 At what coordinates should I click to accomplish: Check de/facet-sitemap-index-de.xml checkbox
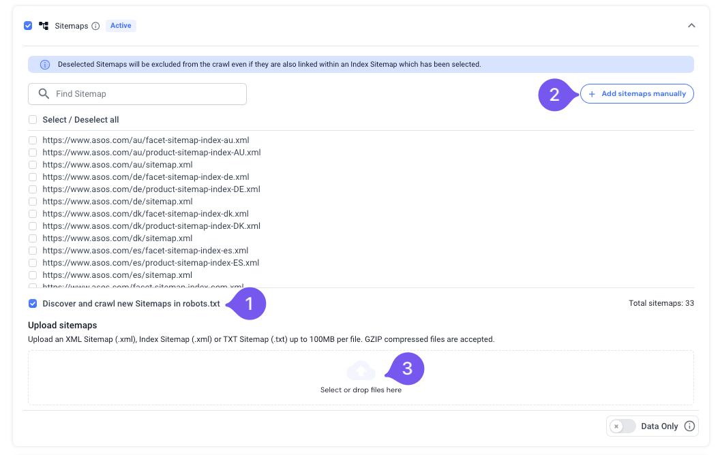pyautogui.click(x=33, y=177)
